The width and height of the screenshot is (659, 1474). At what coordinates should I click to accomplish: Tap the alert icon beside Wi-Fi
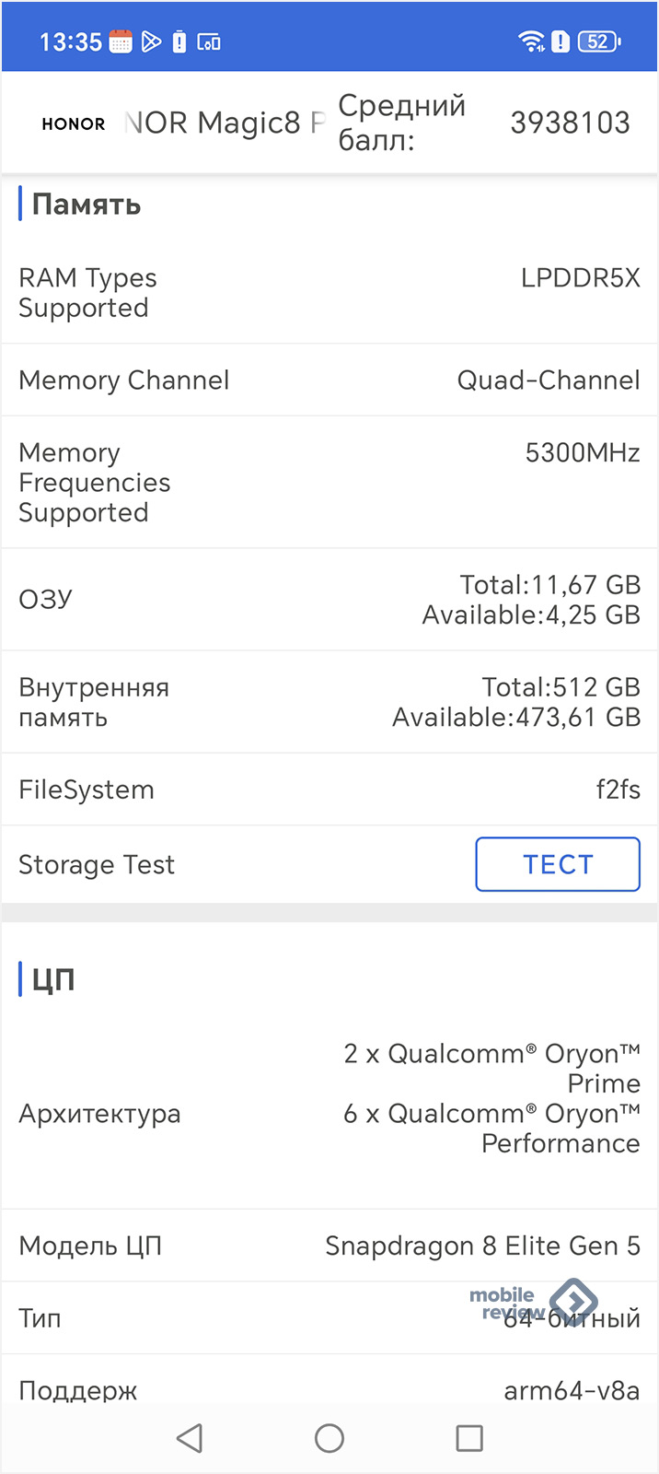[561, 41]
